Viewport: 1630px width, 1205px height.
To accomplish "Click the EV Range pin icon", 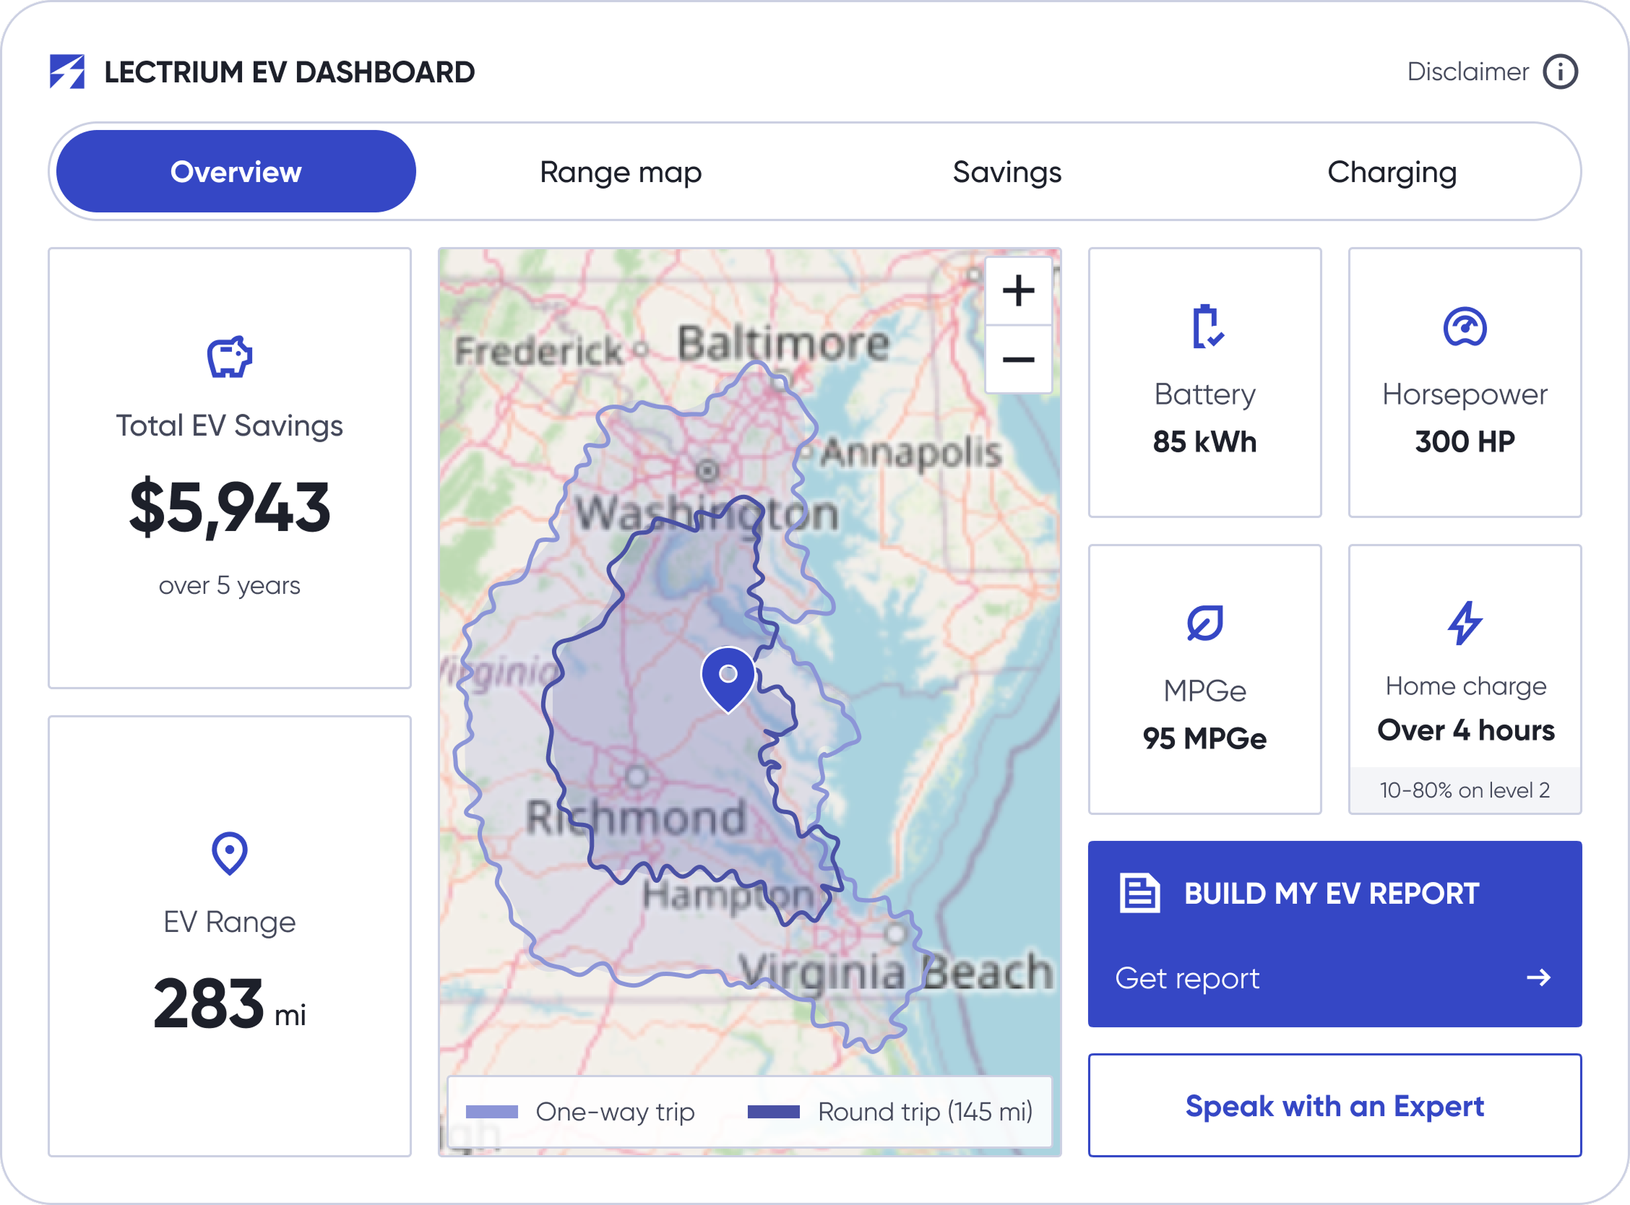I will click(x=230, y=852).
